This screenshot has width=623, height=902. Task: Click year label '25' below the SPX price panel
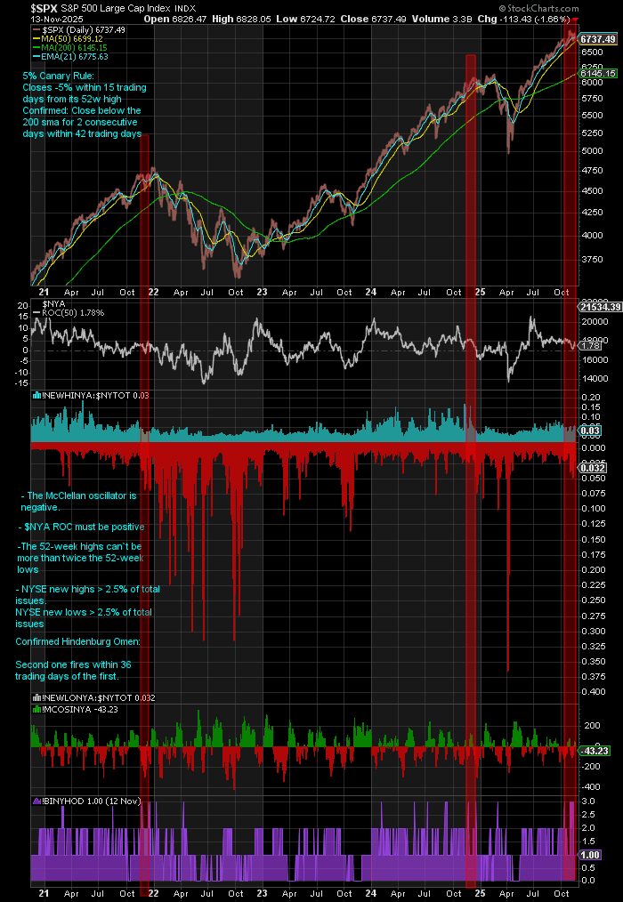click(x=481, y=293)
